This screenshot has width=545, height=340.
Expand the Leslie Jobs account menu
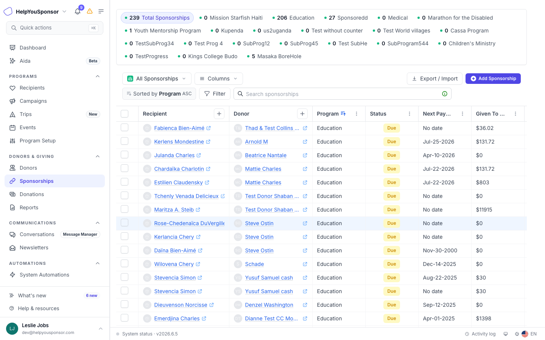[101, 329]
